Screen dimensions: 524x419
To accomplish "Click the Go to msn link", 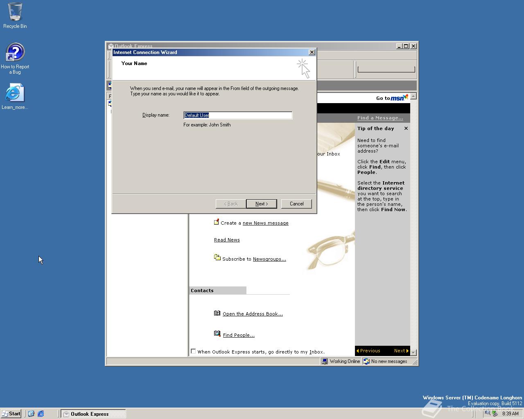I will [x=392, y=98].
